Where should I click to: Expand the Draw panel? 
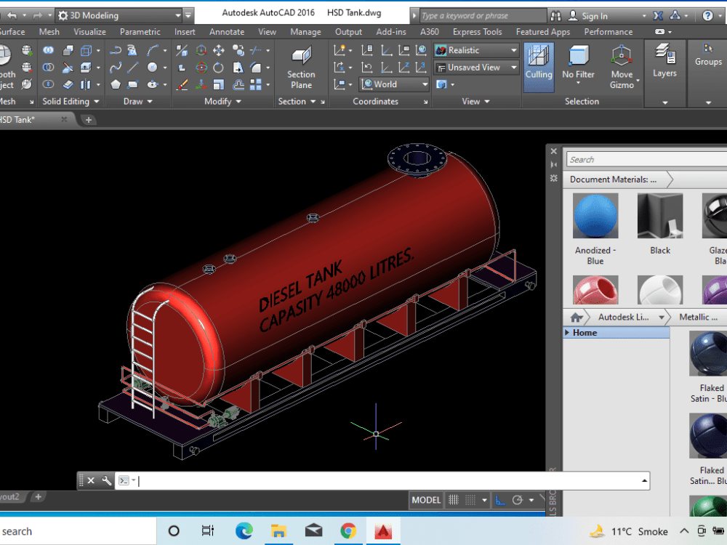pos(137,101)
